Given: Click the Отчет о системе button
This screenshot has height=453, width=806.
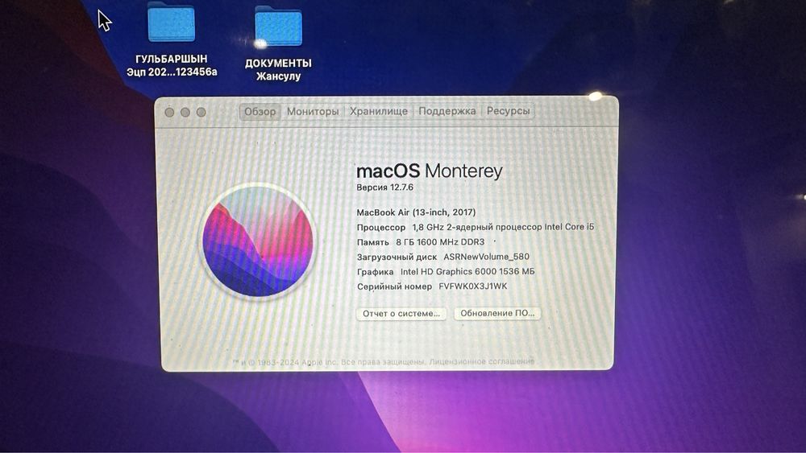Looking at the screenshot, I should tap(401, 314).
